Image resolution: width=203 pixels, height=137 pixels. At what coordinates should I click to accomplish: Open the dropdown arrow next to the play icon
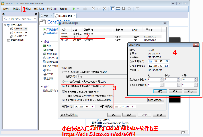(x=78, y=9)
